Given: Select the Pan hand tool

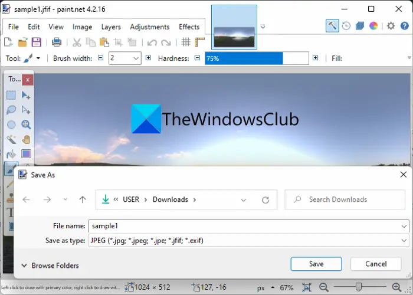Looking at the screenshot, I should (x=26, y=139).
